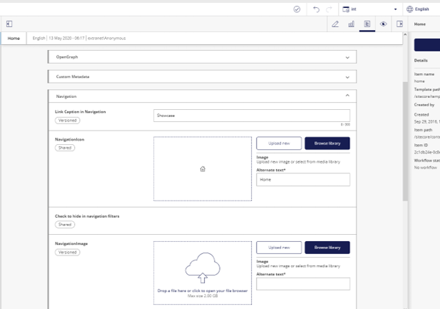The width and height of the screenshot is (440, 309).
Task: Click Upload new for NavigationImage
Action: point(279,248)
